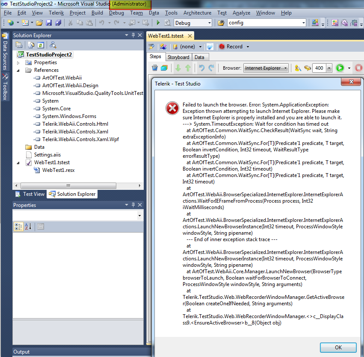
Task: Open the Properties panel object selector dropdown
Action: coord(139,215)
